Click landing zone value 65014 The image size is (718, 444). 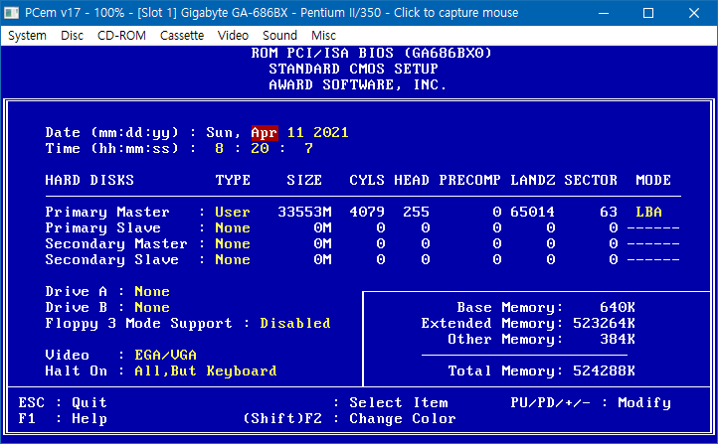tap(532, 212)
